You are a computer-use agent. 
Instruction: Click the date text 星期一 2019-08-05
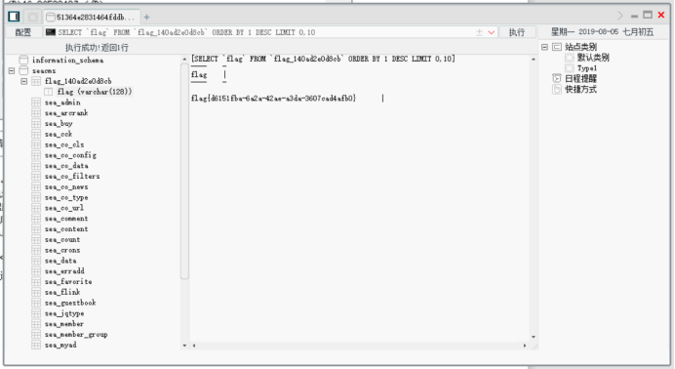pos(584,32)
